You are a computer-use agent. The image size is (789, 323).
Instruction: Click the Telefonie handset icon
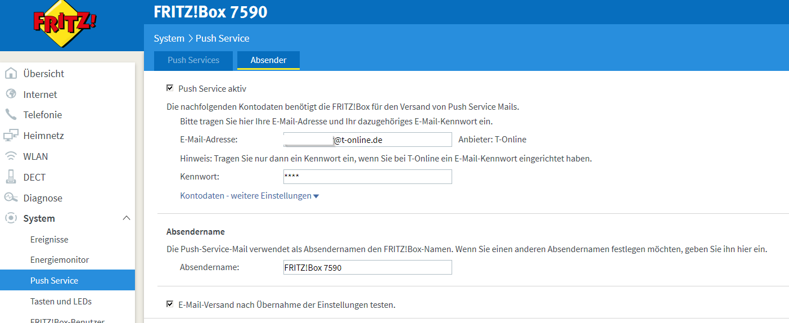pos(11,115)
